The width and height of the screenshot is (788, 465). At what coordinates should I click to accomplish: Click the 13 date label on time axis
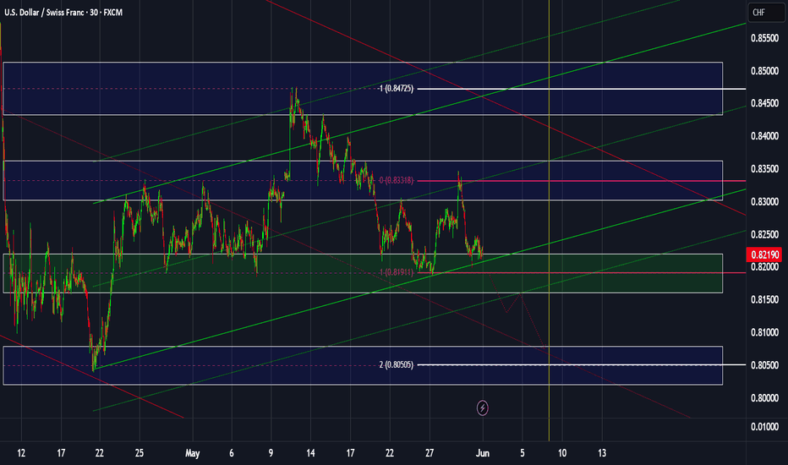[602, 453]
